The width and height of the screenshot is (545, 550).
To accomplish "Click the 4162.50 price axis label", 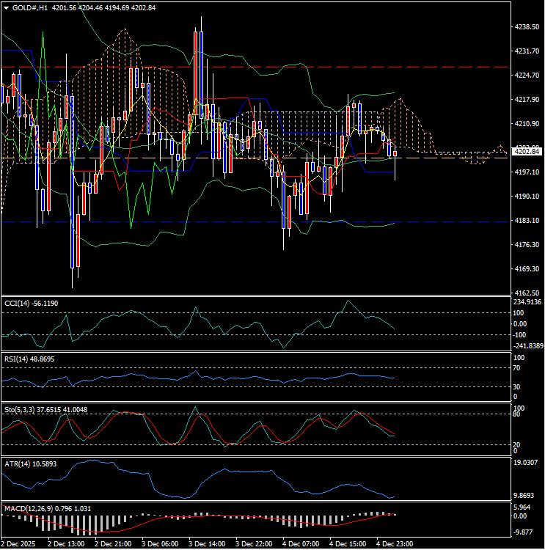I will tap(527, 293).
